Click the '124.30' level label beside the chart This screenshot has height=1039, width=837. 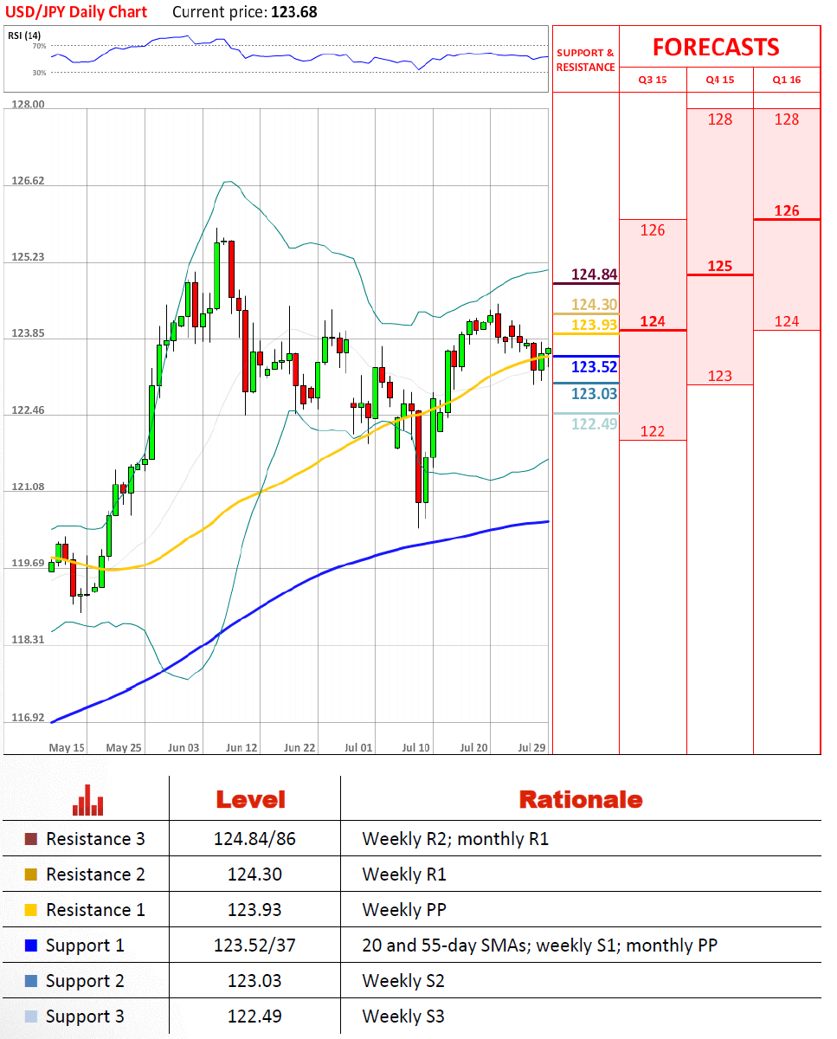coord(595,304)
